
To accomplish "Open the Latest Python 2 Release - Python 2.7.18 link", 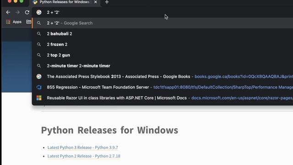I will click(84, 156).
